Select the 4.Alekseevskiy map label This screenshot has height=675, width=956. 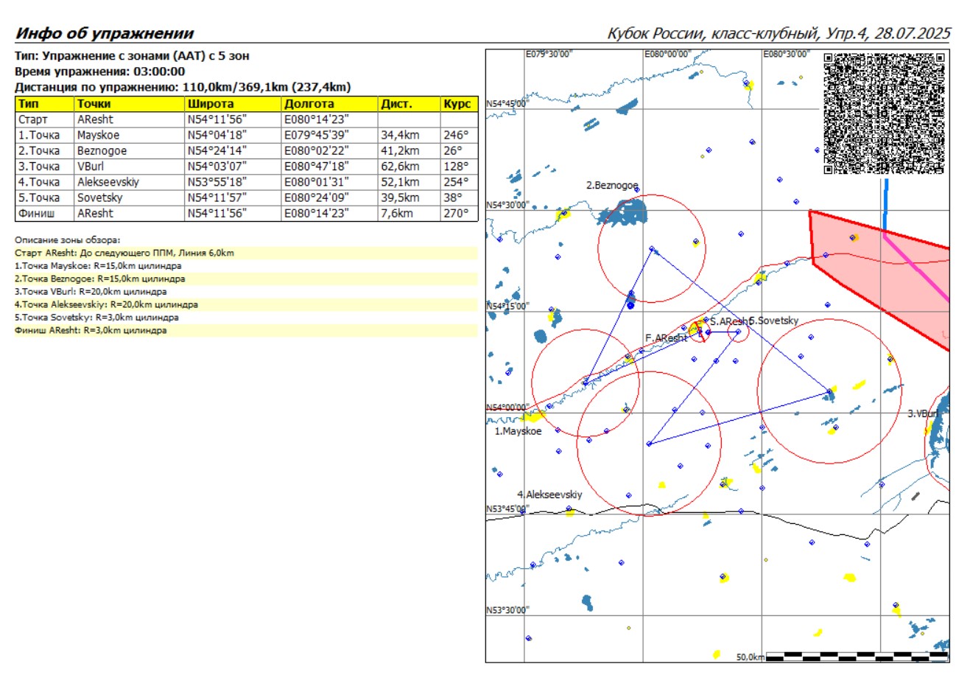549,494
